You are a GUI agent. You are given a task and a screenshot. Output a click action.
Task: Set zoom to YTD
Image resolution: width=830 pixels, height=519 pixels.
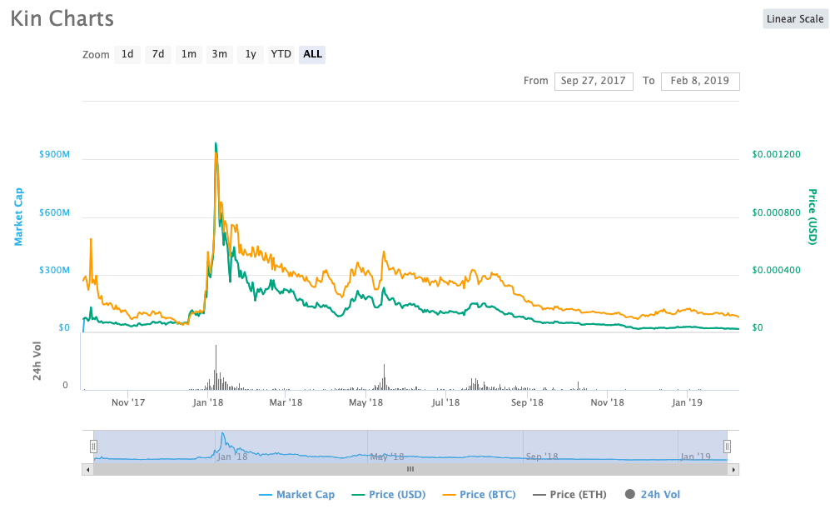click(x=281, y=54)
